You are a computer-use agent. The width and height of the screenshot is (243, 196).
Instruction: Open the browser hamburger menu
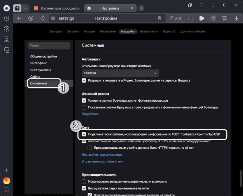[202, 5]
